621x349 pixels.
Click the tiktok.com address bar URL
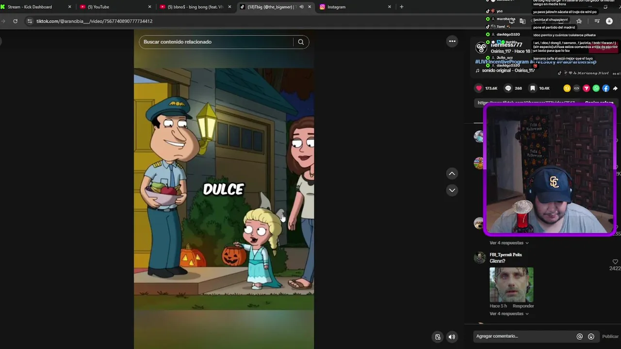[94, 21]
